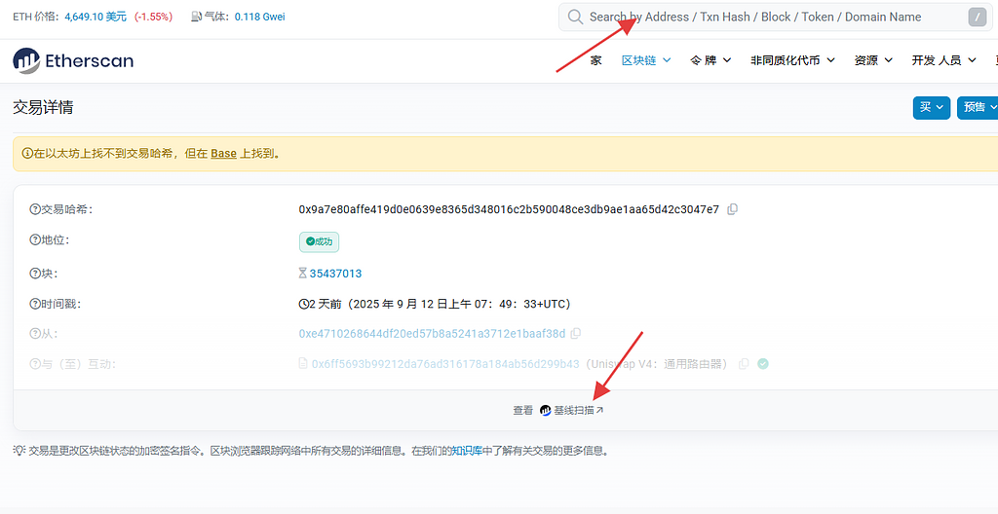The width and height of the screenshot is (998, 514).
Task: Click the Etherscan logo
Action: point(73,61)
